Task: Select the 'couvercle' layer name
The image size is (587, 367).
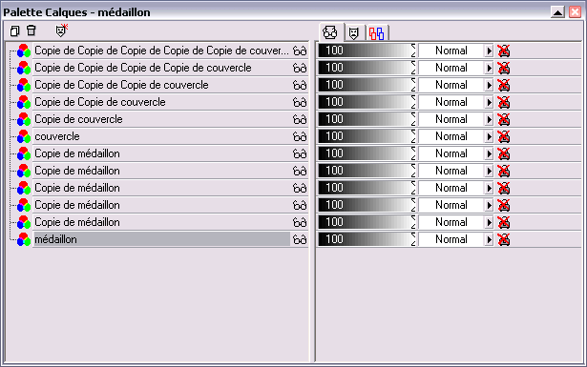Action: pos(57,136)
